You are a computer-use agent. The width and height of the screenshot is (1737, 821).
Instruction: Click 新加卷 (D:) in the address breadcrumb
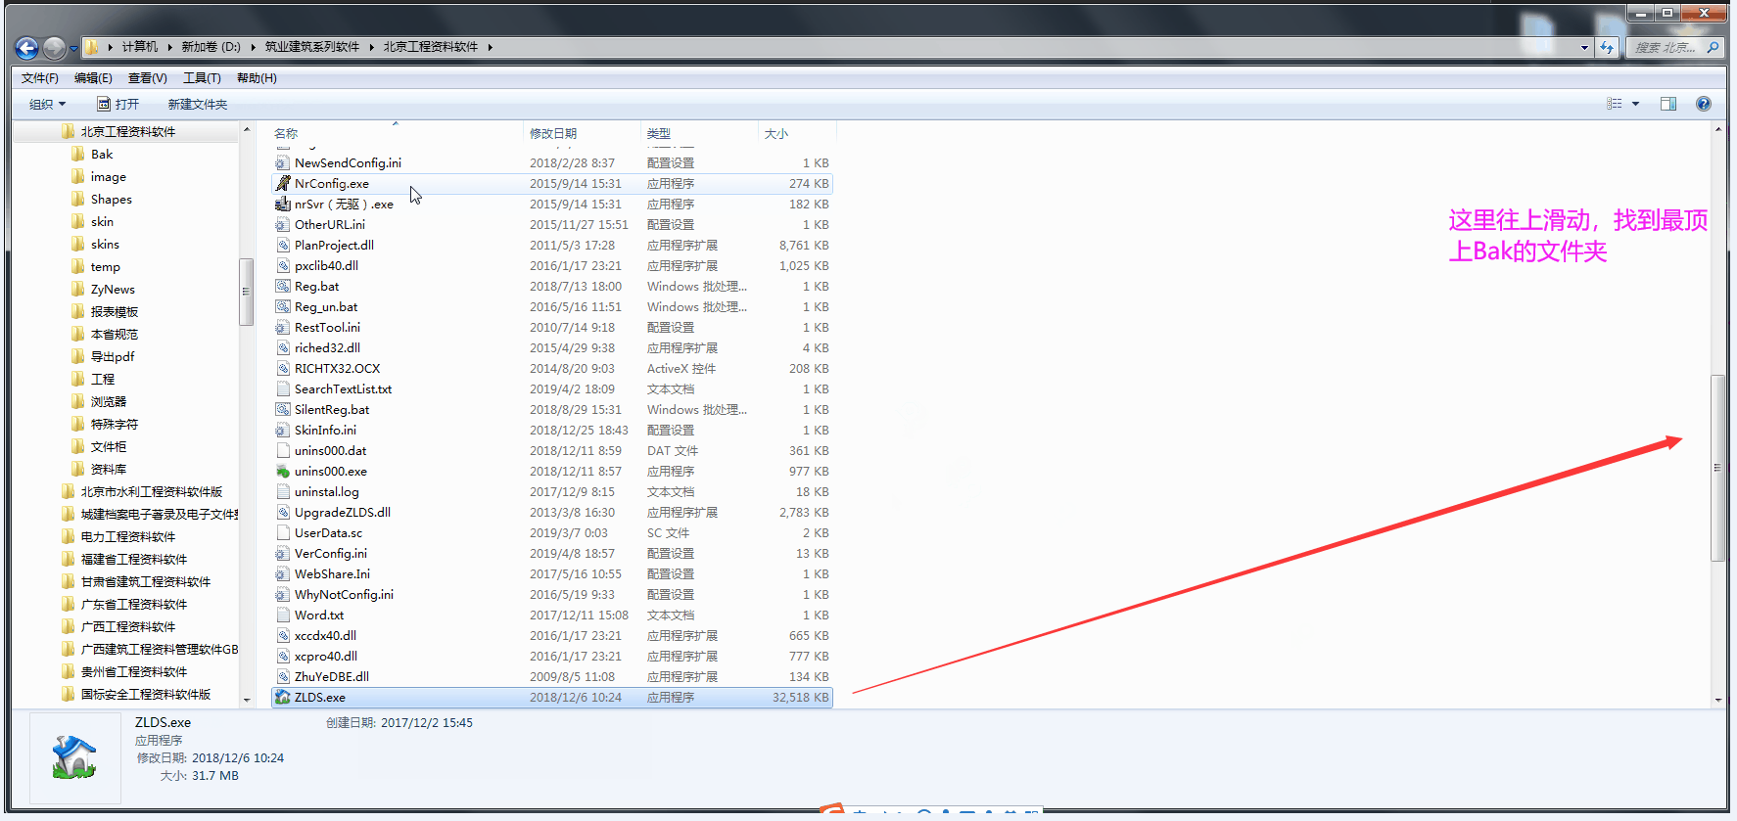(x=211, y=47)
